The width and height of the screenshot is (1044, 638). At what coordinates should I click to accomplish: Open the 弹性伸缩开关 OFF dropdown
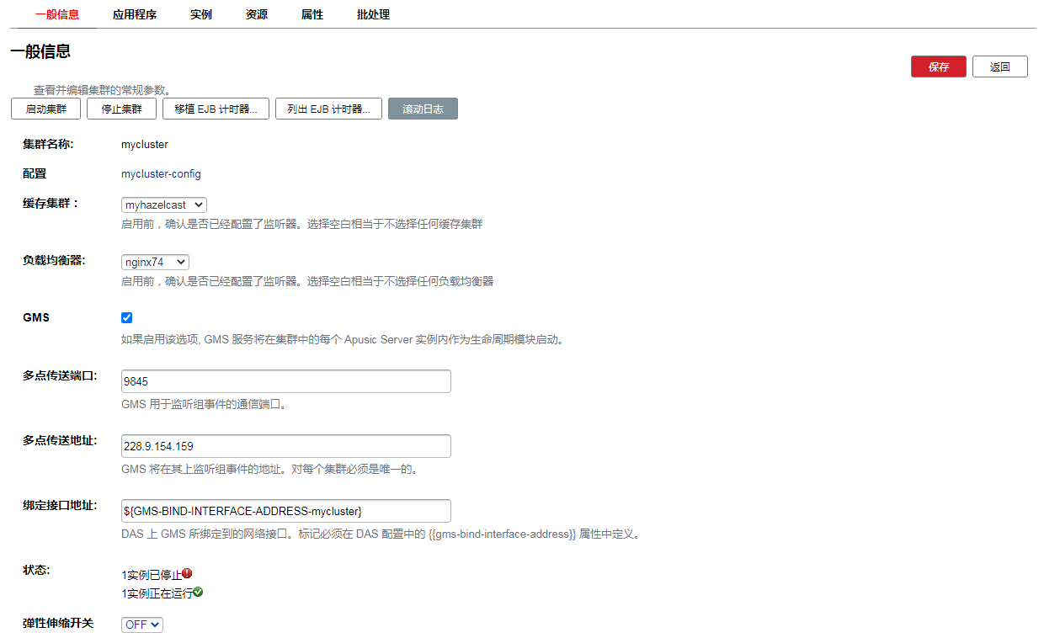142,625
